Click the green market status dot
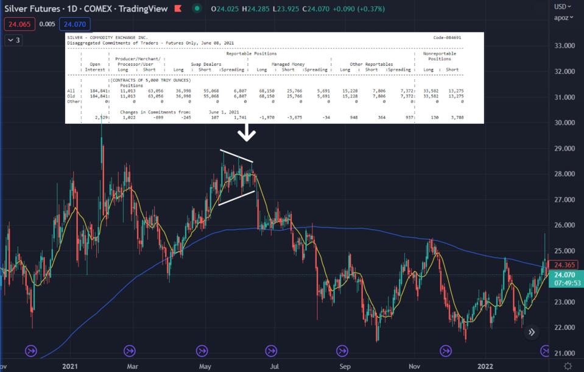The image size is (584, 372). tap(197, 8)
